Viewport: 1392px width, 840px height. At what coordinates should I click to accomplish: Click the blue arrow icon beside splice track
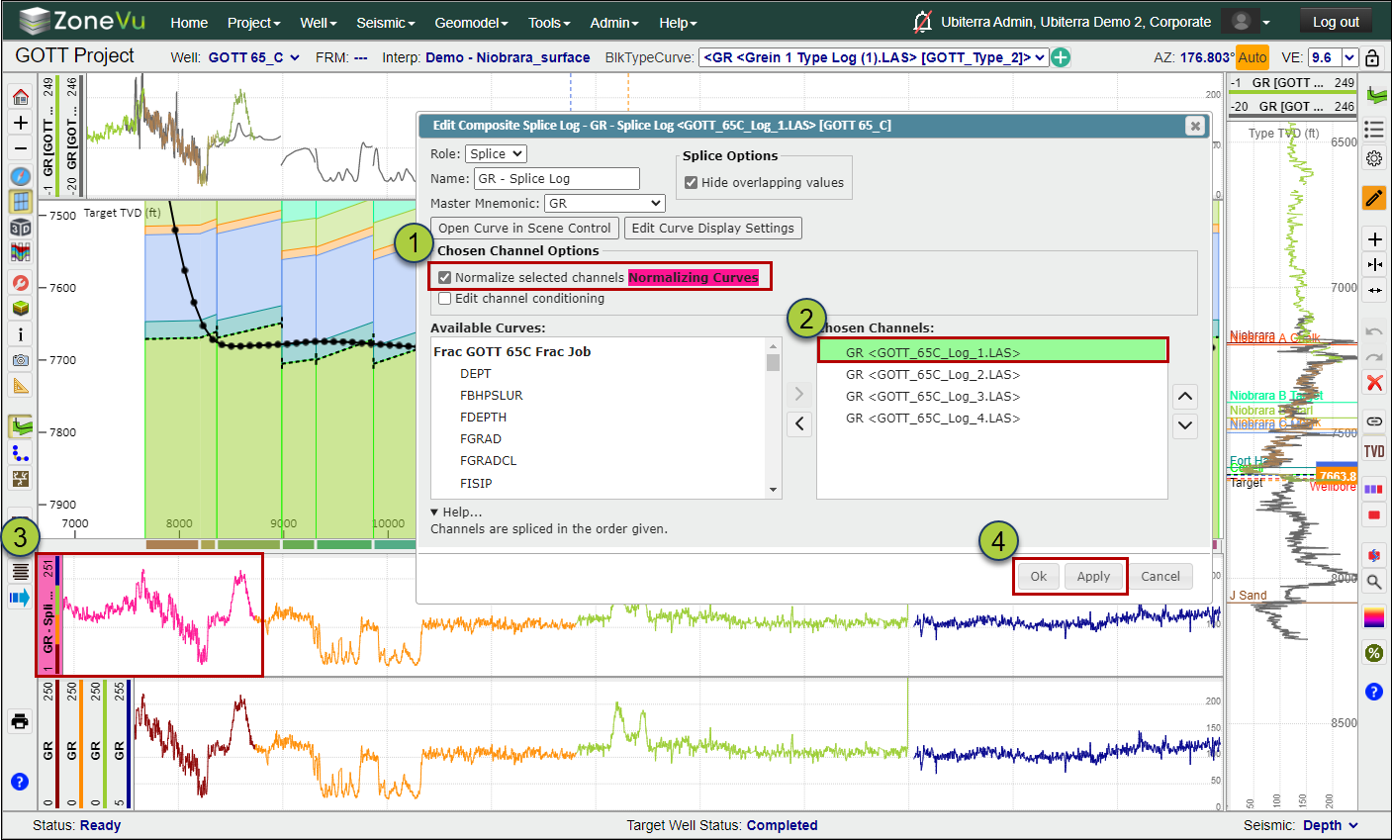point(20,598)
